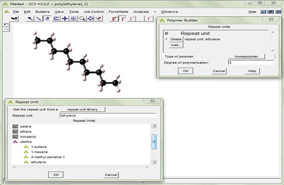Select the pencil draw tool
Screen dimensions: 284x185
[39, 19]
